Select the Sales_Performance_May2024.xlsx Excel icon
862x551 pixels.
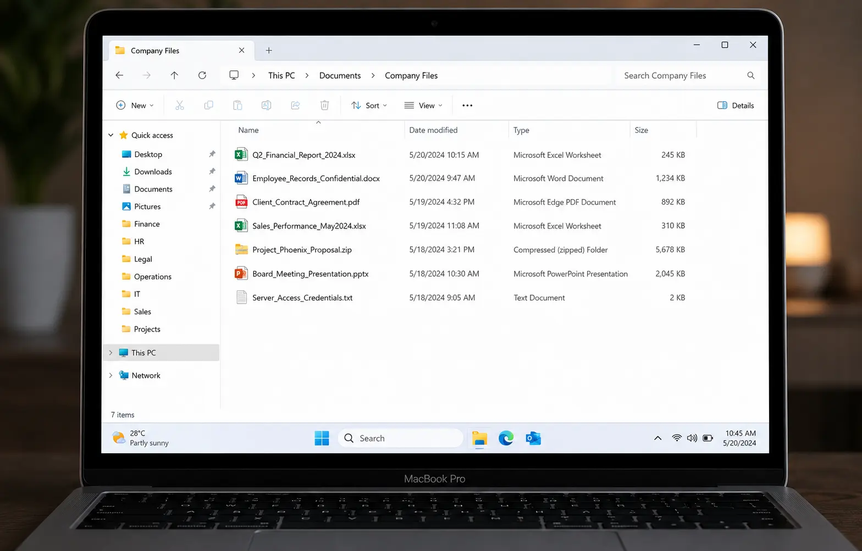pyautogui.click(x=241, y=225)
